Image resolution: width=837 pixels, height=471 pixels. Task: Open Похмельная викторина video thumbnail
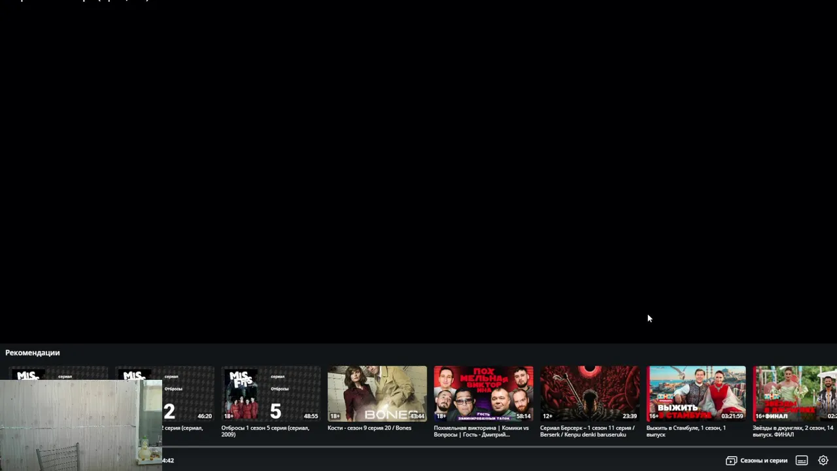tap(483, 394)
